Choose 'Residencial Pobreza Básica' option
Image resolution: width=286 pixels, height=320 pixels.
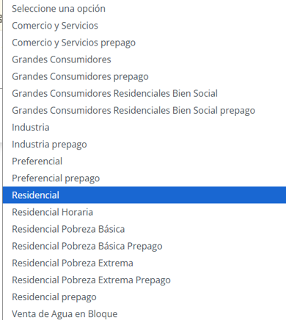144,229
